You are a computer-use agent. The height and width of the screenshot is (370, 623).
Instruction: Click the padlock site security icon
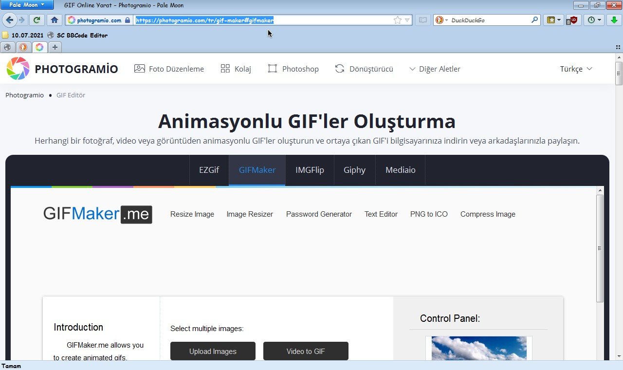click(x=128, y=20)
